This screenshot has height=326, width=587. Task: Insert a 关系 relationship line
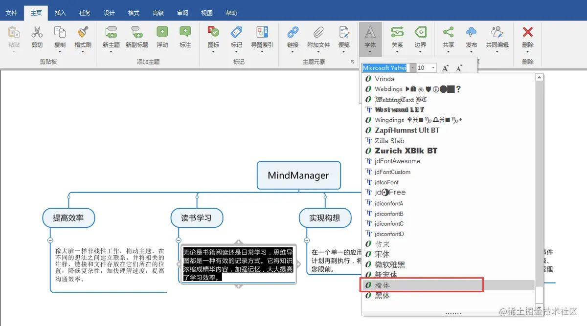tap(397, 32)
